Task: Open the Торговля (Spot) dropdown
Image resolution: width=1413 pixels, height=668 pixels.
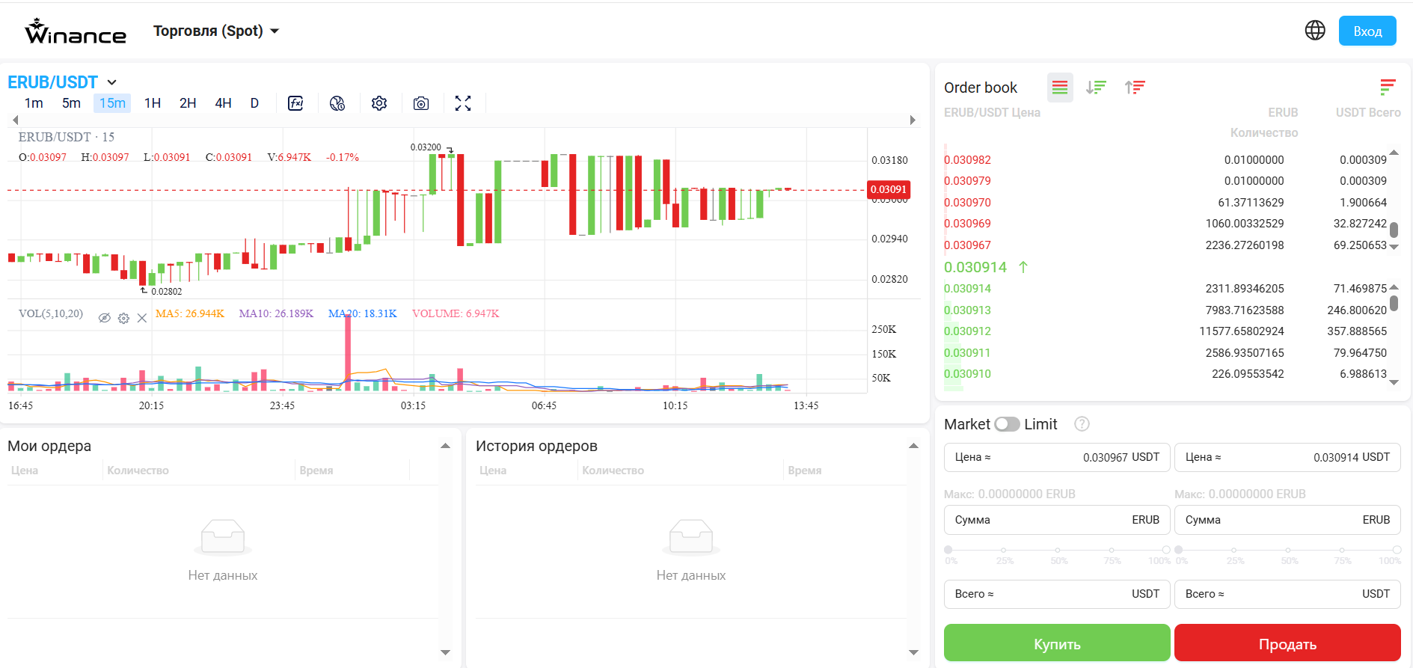Action: pos(215,31)
